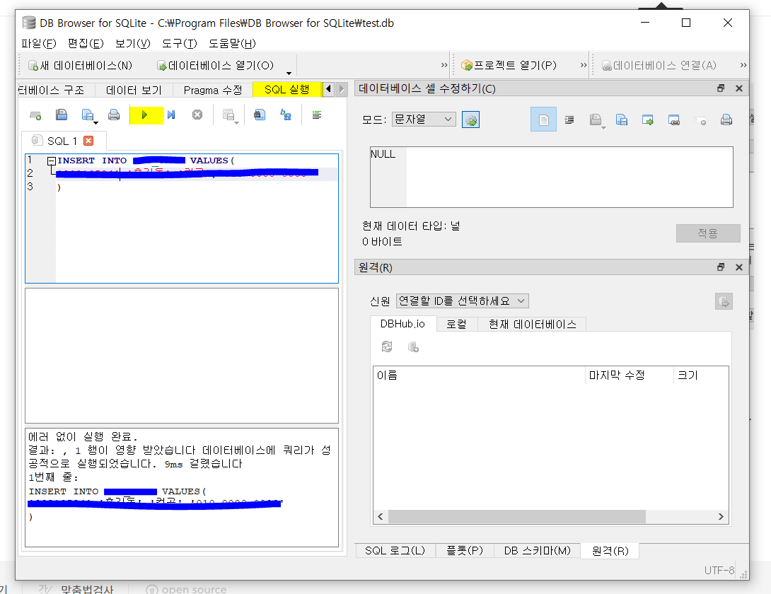This screenshot has height=594, width=771.
Task: Switch to Pragma 수정 tab
Action: (213, 90)
